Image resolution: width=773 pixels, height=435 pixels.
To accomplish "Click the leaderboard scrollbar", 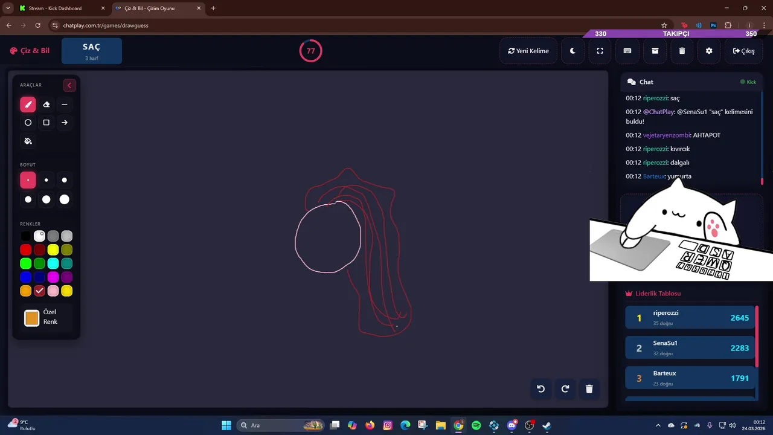I will (757, 336).
